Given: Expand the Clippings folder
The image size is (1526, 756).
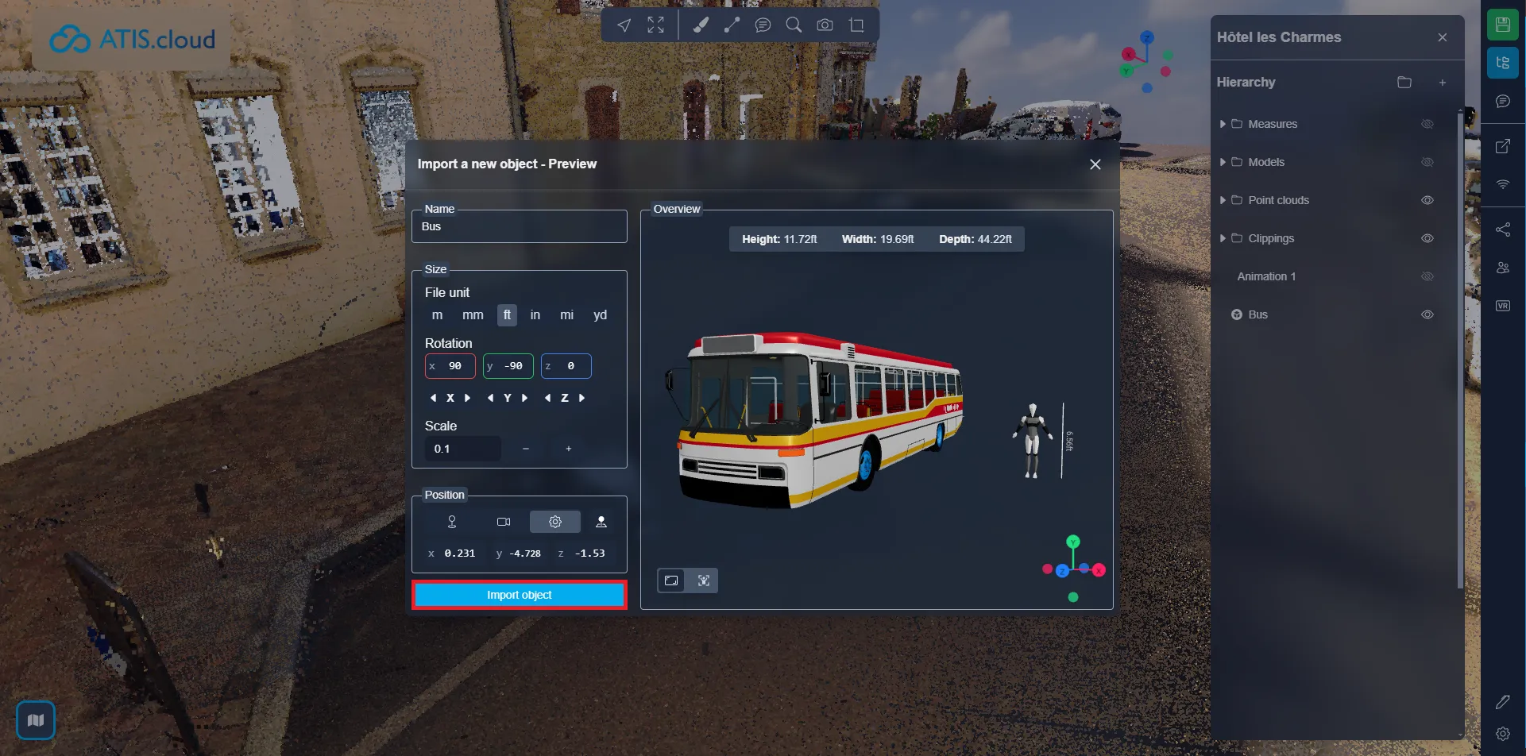Looking at the screenshot, I should 1223,238.
